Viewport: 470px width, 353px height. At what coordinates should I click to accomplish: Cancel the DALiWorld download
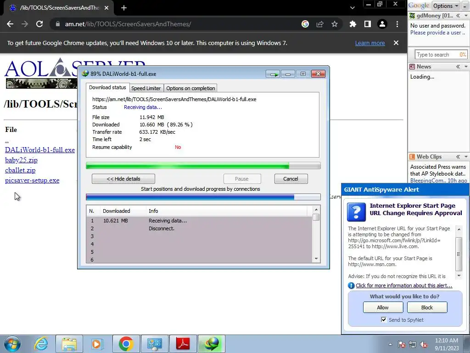coord(291,179)
